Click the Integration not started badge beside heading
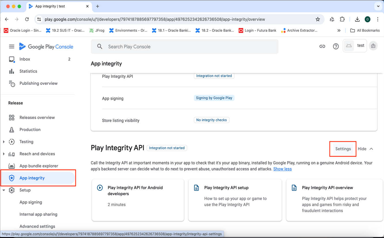Viewport: 384px width, 238px height. (x=167, y=148)
